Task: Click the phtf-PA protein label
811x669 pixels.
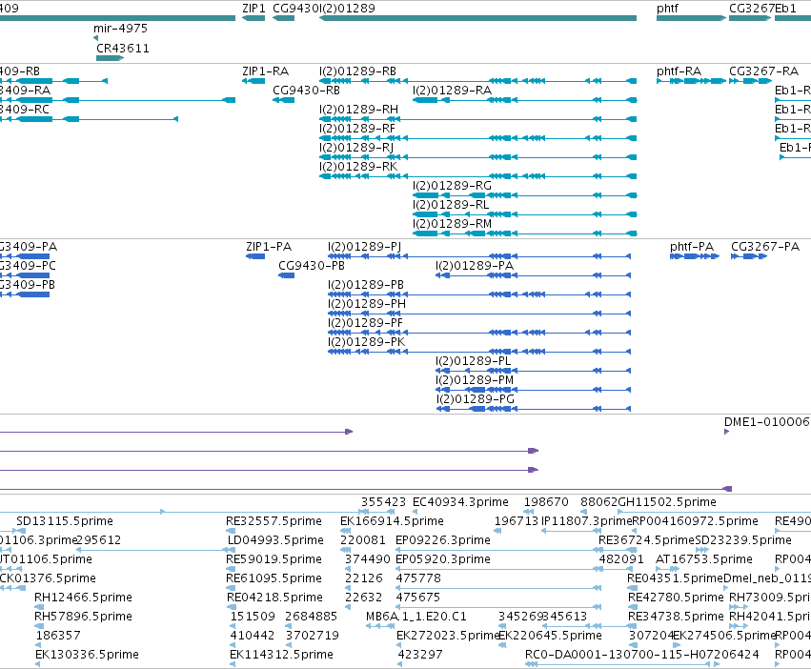Action: [x=692, y=247]
